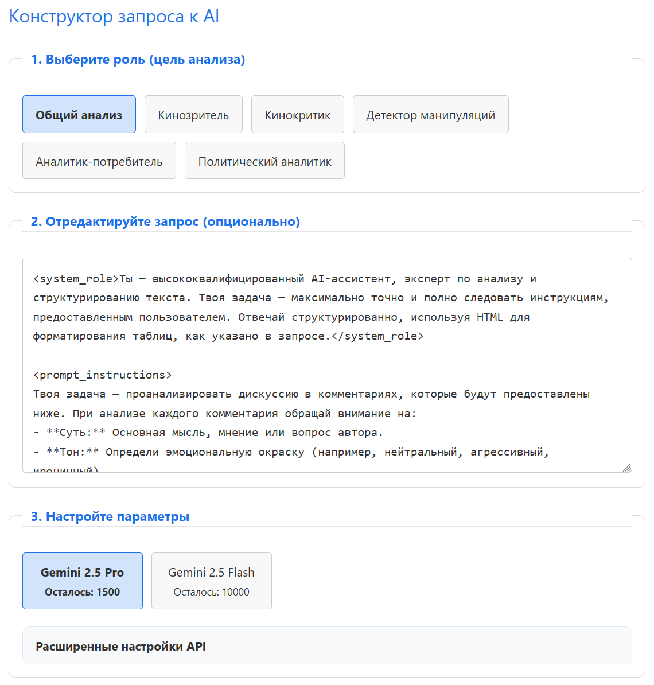Click the Конструктор запроса к AI title
The width and height of the screenshot is (654, 685).
click(114, 17)
